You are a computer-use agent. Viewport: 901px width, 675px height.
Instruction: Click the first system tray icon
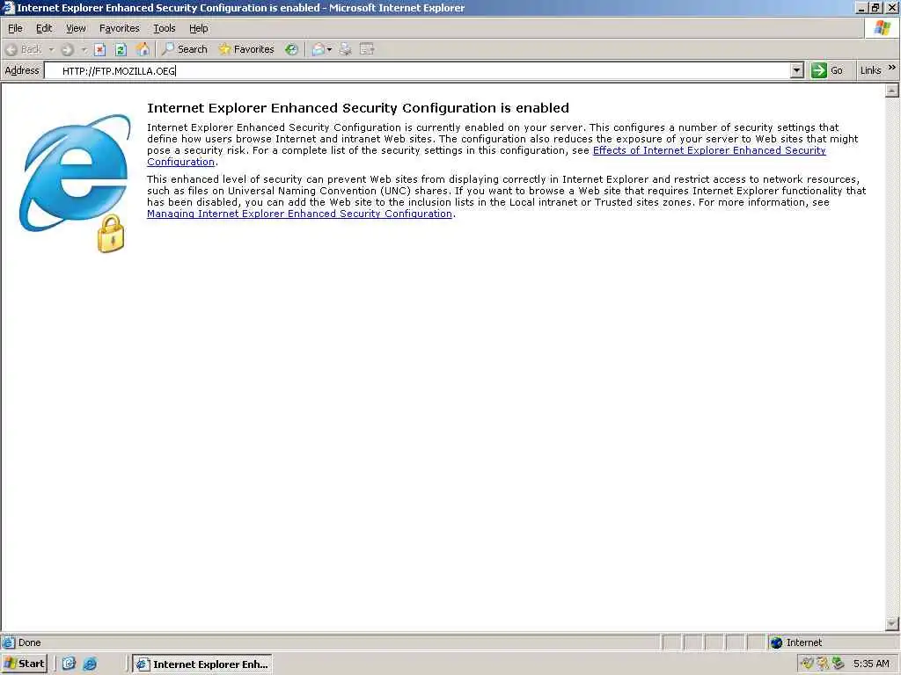(808, 664)
